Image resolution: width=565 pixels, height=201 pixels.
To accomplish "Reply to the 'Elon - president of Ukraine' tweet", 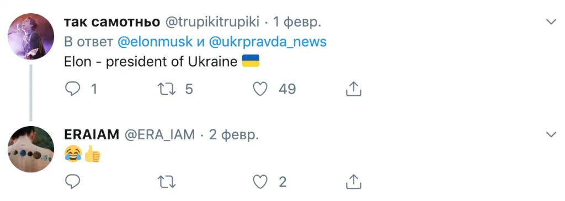I will [x=72, y=89].
